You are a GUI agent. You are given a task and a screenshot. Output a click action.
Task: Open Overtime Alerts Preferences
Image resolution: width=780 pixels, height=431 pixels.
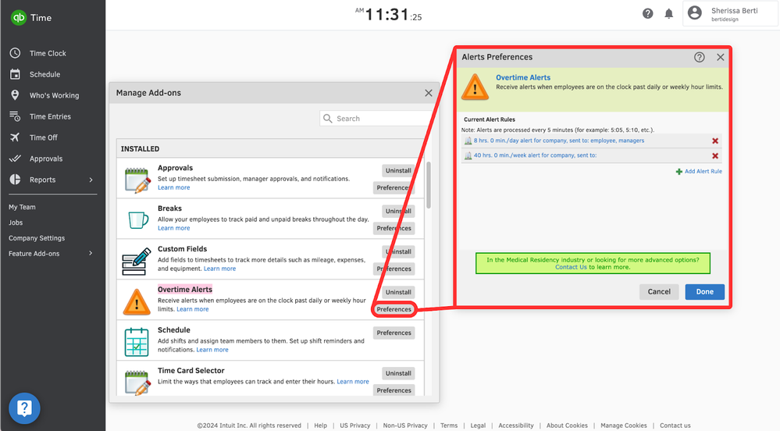coord(394,309)
